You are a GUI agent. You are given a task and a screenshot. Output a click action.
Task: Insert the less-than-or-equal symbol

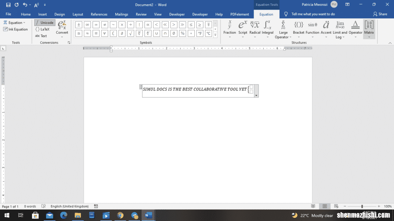[191, 25]
